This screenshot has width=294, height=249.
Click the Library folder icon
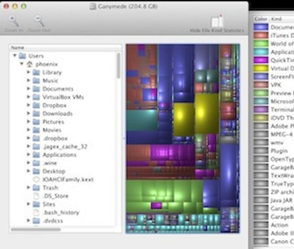tap(36, 73)
